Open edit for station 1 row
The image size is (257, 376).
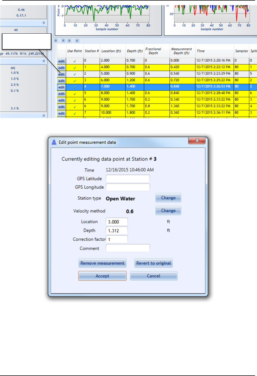coord(61,68)
